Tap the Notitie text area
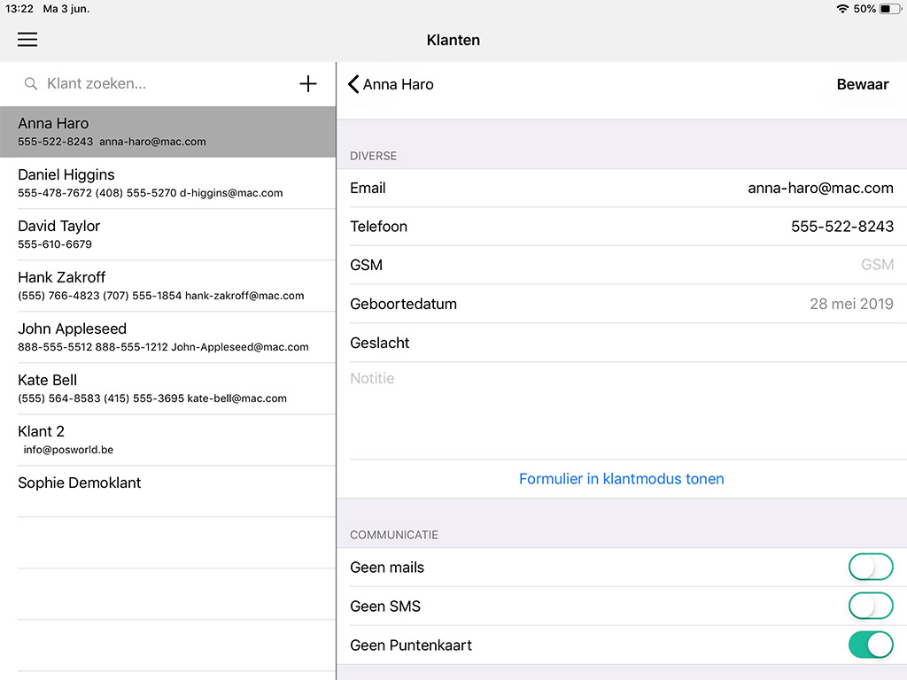907x680 pixels. (622, 411)
